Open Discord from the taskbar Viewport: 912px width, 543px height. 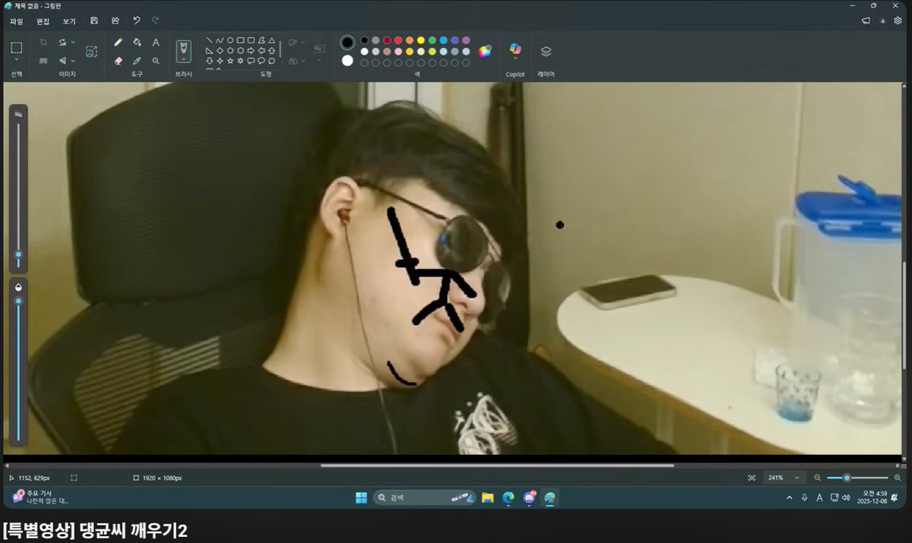(x=530, y=497)
